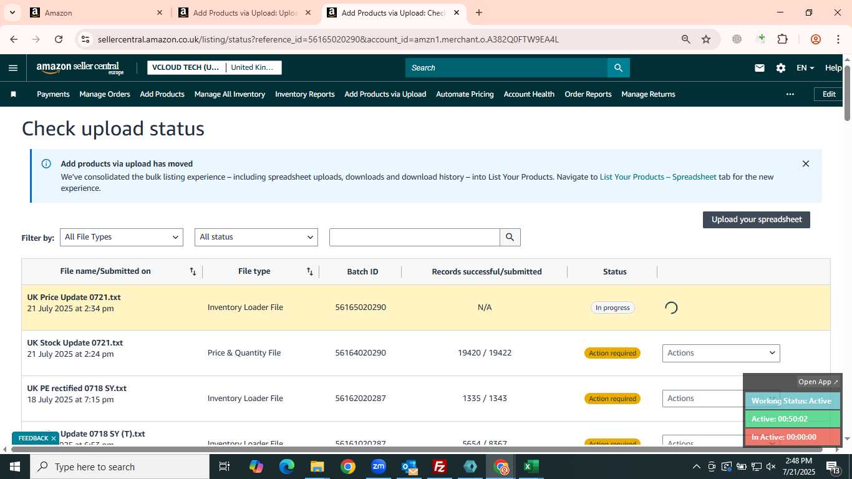The width and height of the screenshot is (852, 479).
Task: Open the Seller Central hamburger menu
Action: click(x=13, y=68)
